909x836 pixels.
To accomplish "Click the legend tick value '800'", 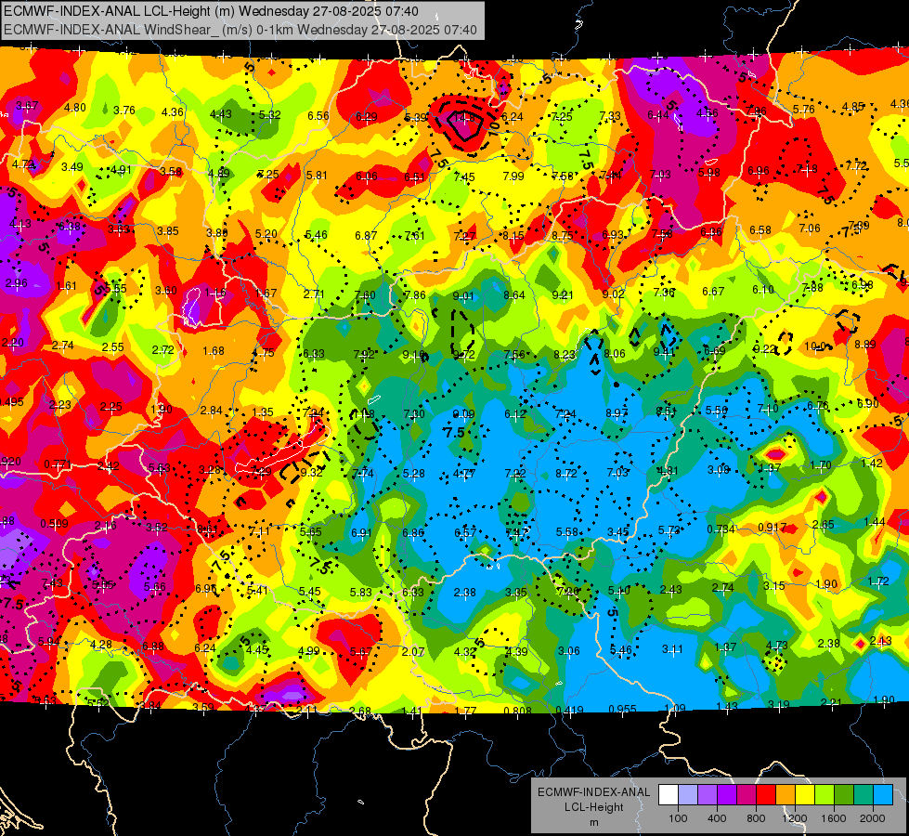I will [756, 818].
